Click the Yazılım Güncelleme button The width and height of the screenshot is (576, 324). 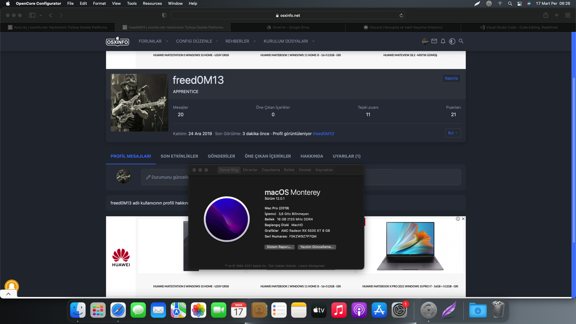pos(317,247)
